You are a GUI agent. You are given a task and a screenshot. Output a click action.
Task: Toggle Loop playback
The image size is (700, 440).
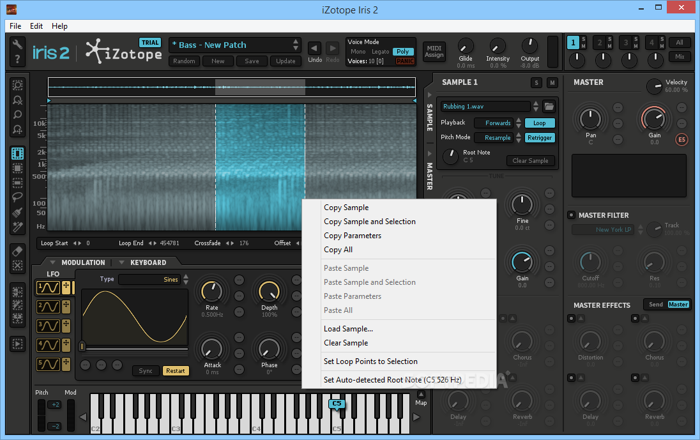539,123
